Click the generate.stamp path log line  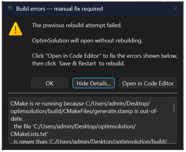pos(84,111)
